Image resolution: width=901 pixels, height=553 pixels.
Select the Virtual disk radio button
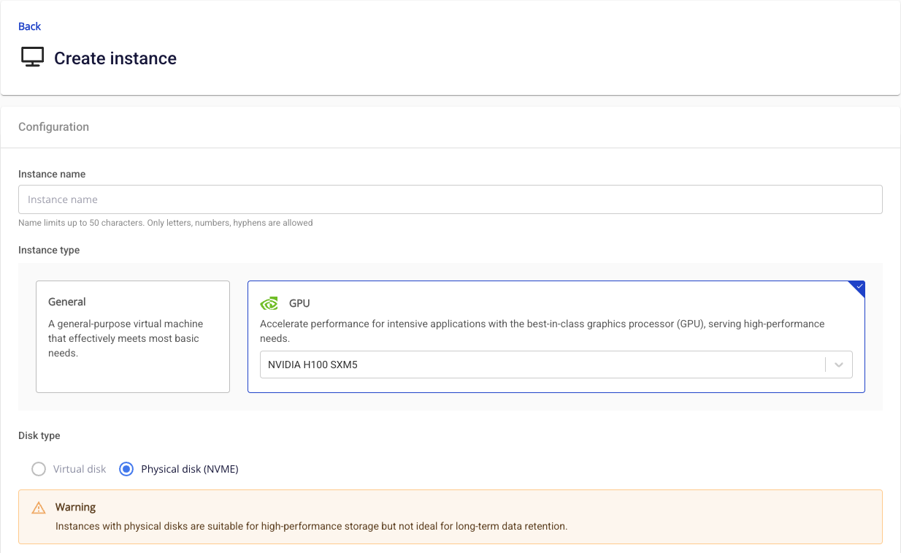(x=39, y=469)
